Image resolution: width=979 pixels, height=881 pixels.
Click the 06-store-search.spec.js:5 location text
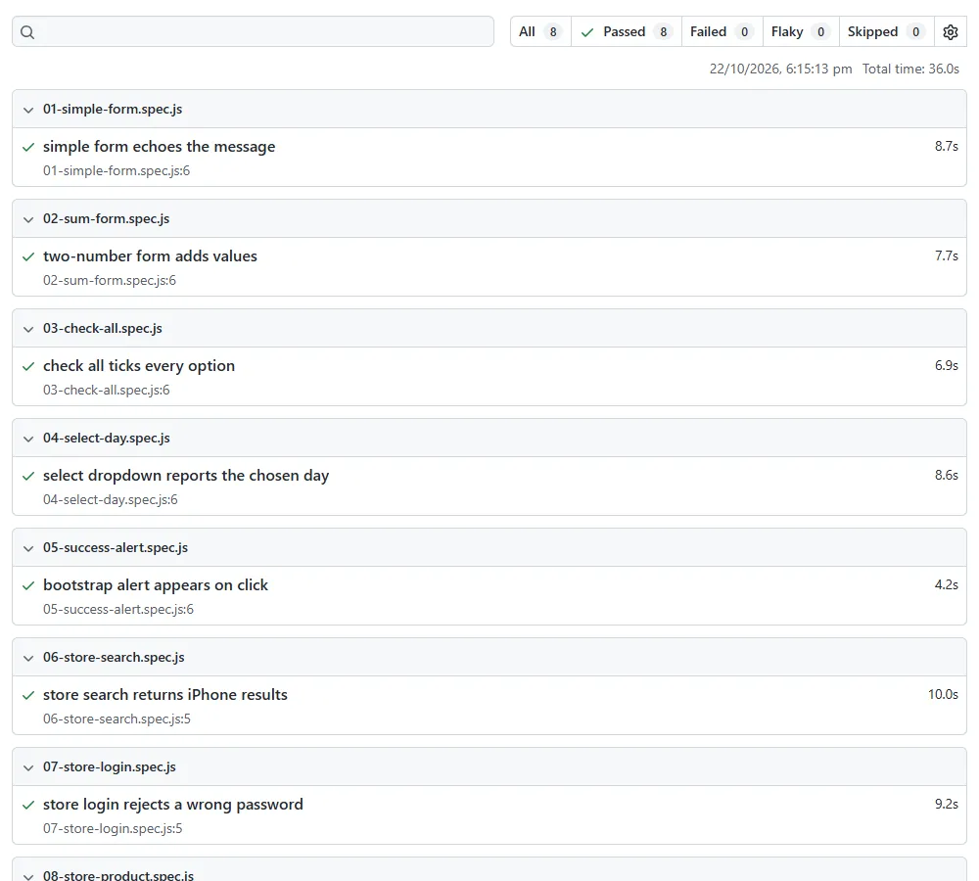point(117,719)
